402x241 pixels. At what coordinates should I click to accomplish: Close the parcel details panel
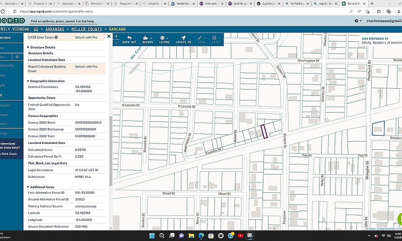[x=109, y=36]
